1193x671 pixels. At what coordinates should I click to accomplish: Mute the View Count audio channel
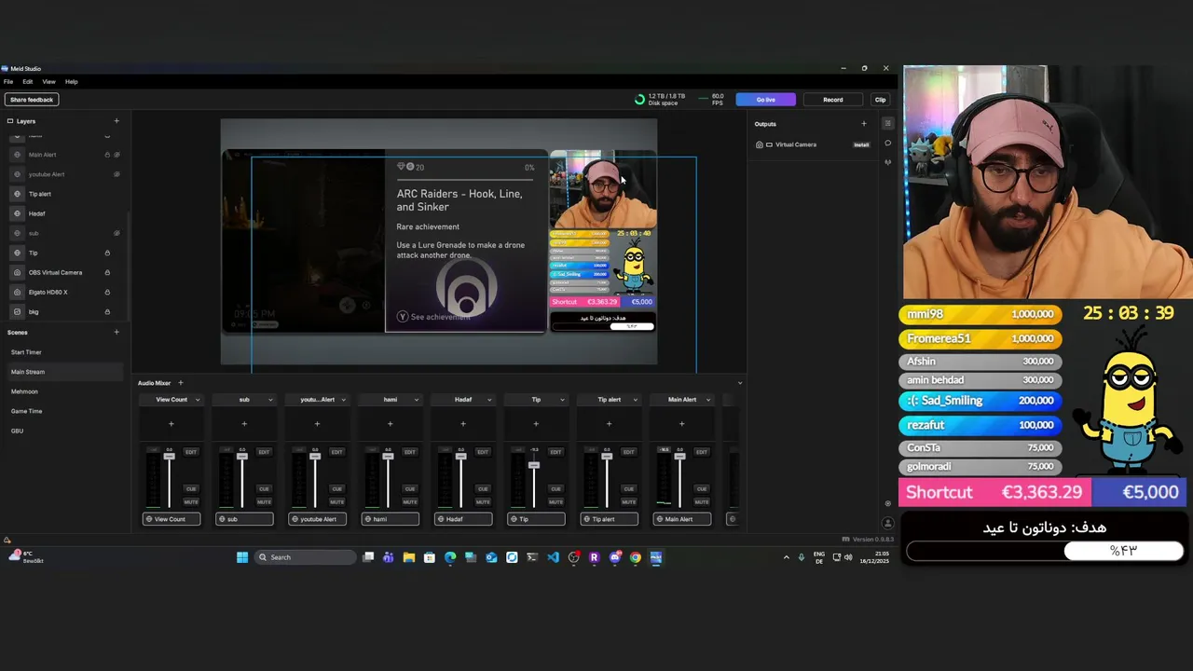coord(191,501)
